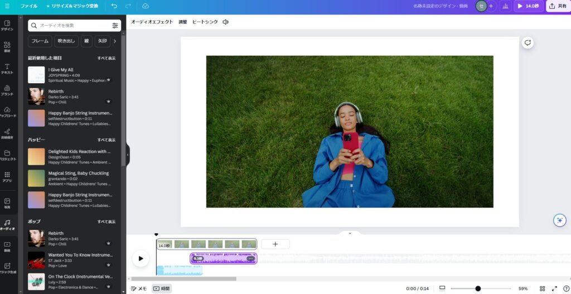The height and width of the screenshot is (294, 571).
Task: Open the アップロード (Uploads) sidebar panel
Action: (x=7, y=112)
